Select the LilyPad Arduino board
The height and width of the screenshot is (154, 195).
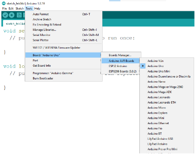pyautogui.click(x=167, y=144)
